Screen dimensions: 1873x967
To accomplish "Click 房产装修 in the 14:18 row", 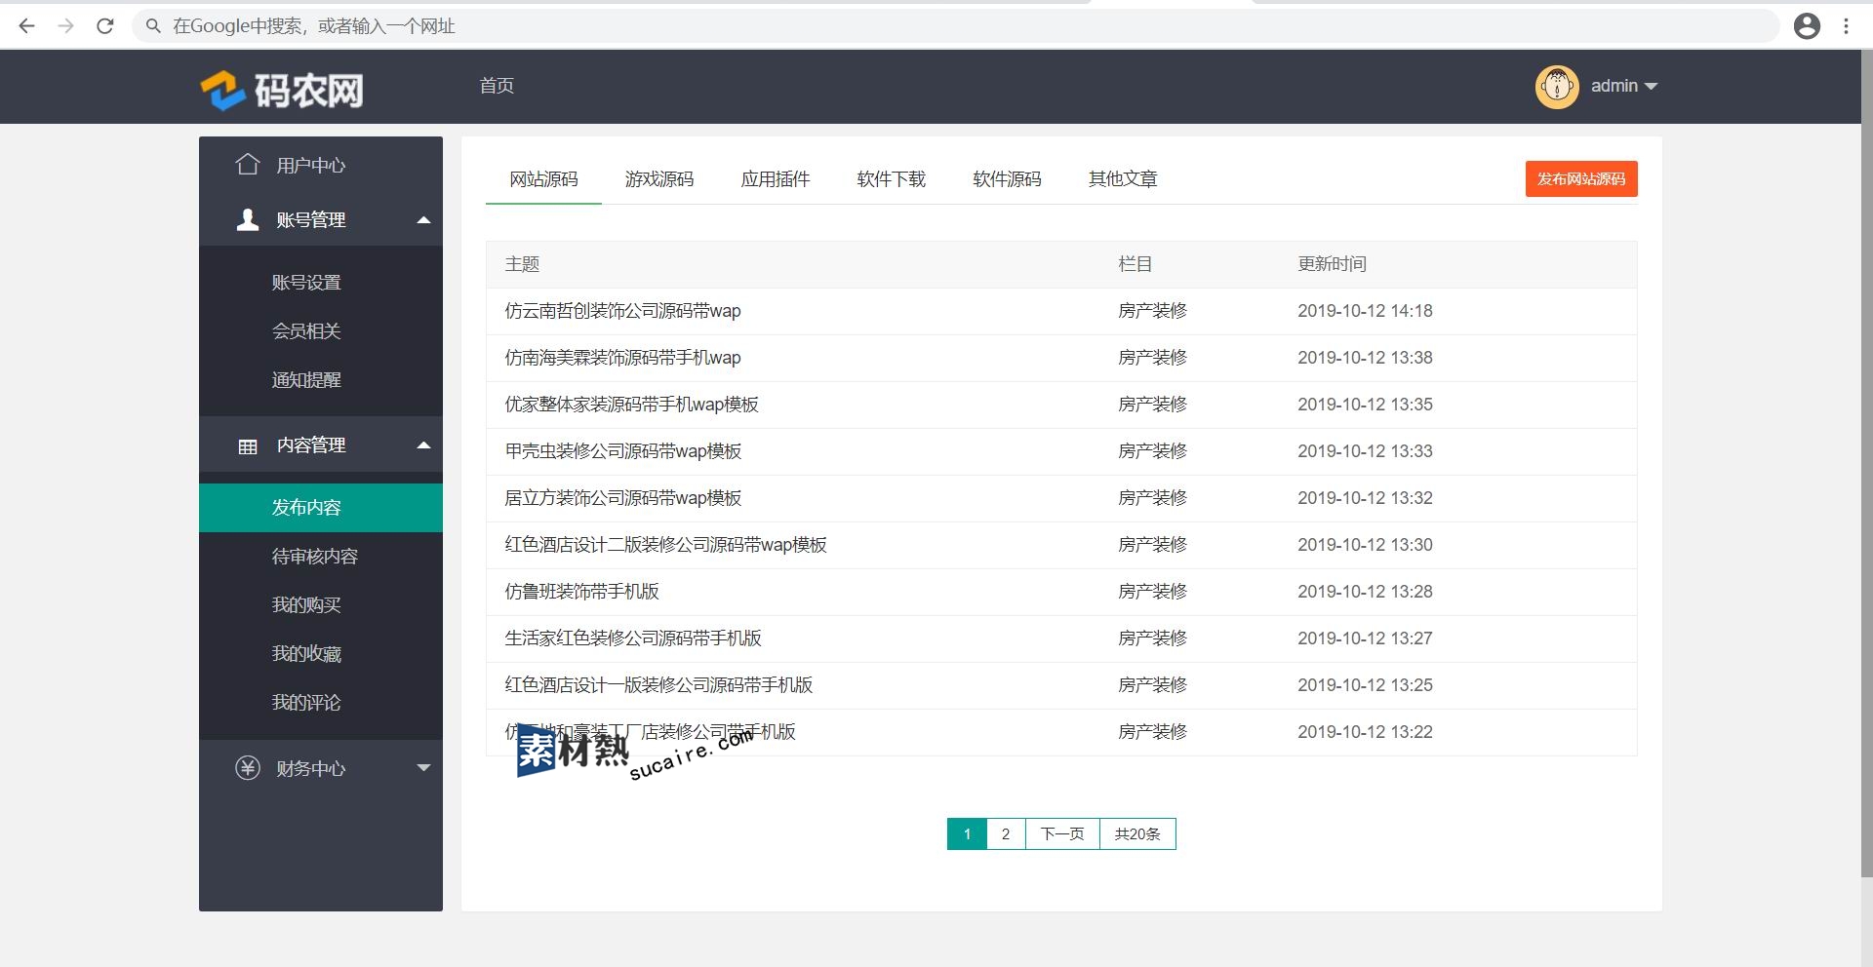I will point(1152,311).
